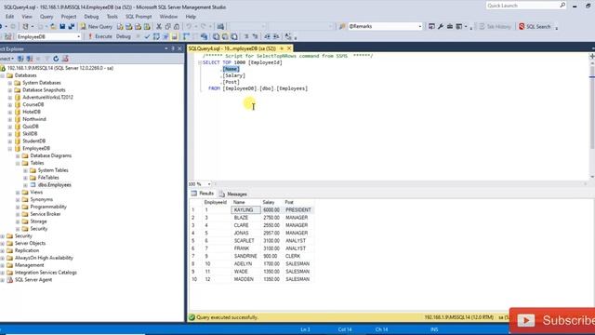Image resolution: width=595 pixels, height=335 pixels.
Task: Open SQL Search tool
Action: point(535,27)
